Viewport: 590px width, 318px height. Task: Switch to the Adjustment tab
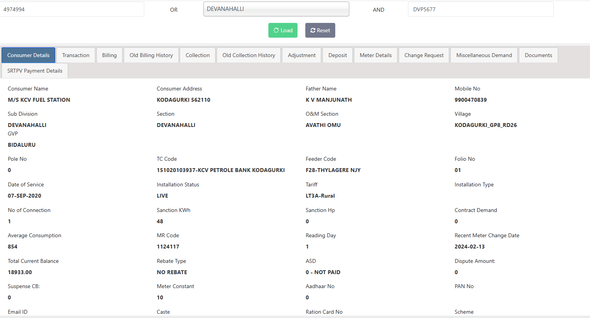coord(302,55)
